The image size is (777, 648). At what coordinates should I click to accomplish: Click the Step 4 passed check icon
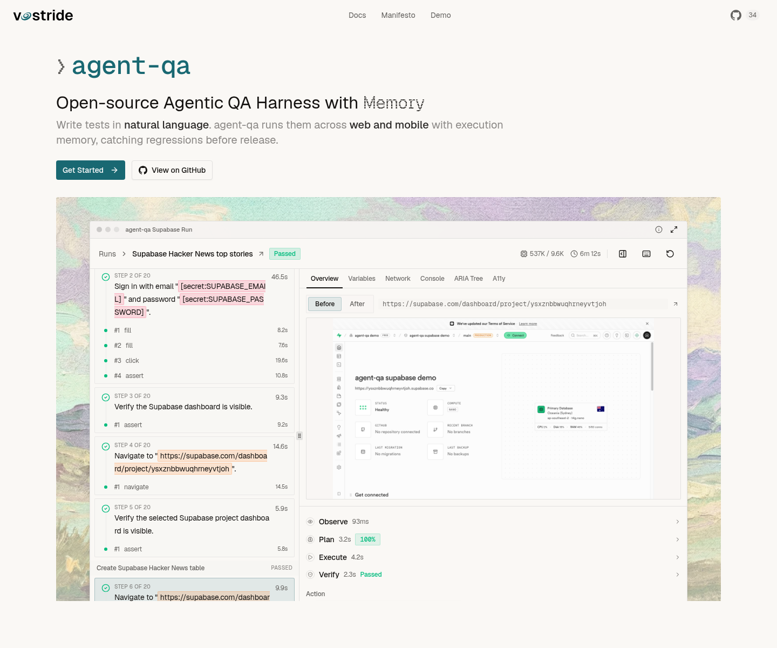tap(106, 447)
